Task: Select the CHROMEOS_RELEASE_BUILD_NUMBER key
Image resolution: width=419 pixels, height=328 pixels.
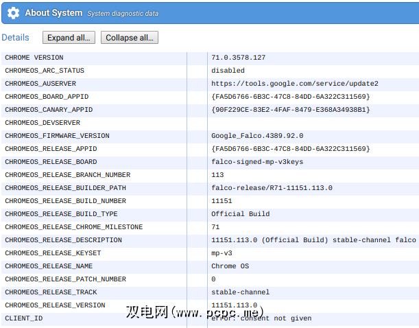Action: tap(65, 201)
